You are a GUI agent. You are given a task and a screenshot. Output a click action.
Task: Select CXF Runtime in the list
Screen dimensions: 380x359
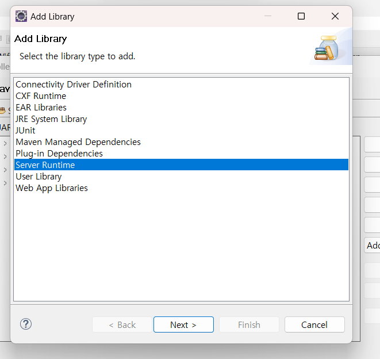point(181,96)
